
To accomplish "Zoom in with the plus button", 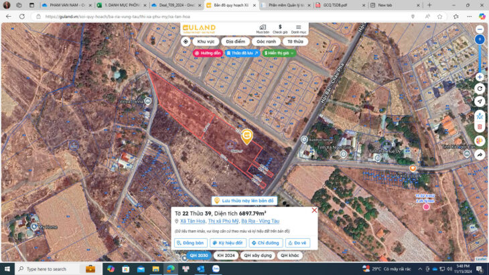I will pos(480,77).
